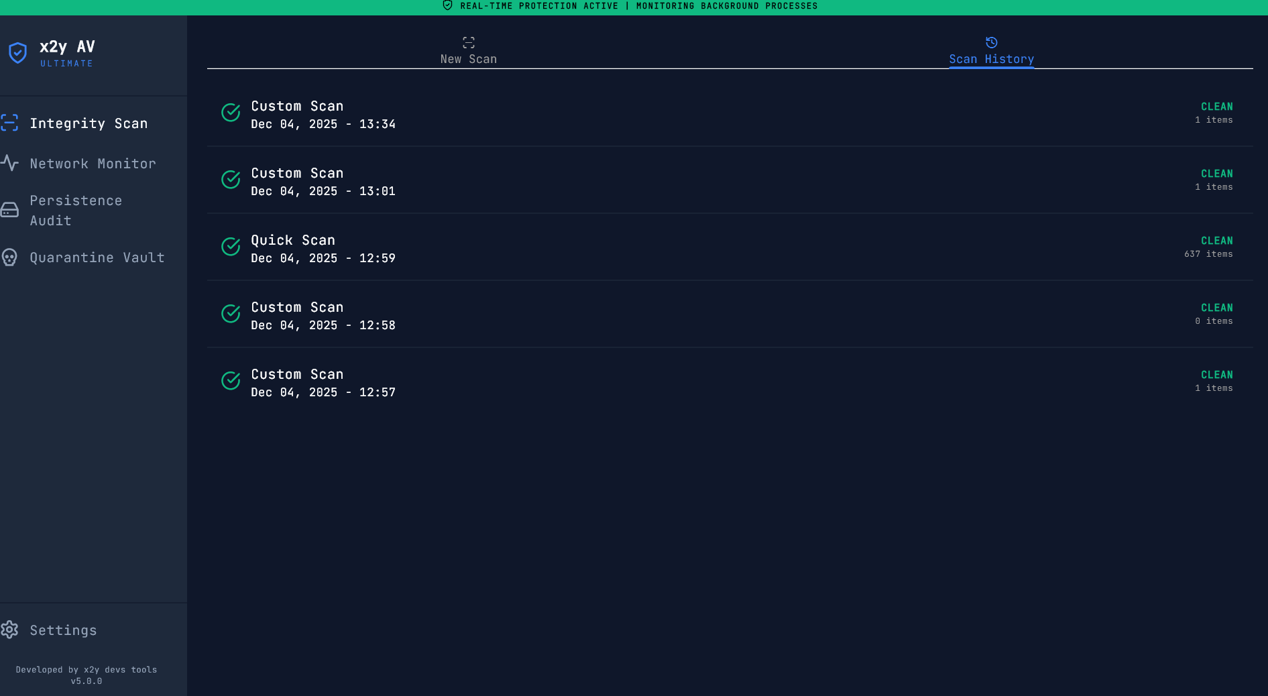Viewport: 1268px width, 696px height.
Task: Open the Quarantine Vault section
Action: 97,257
